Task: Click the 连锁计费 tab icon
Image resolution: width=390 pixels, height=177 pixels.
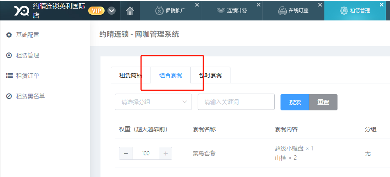Action: 221,11
